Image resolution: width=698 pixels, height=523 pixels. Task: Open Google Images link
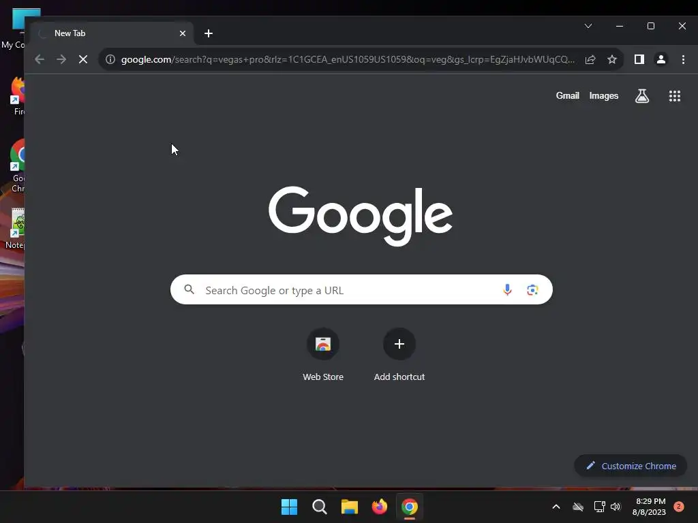click(604, 95)
